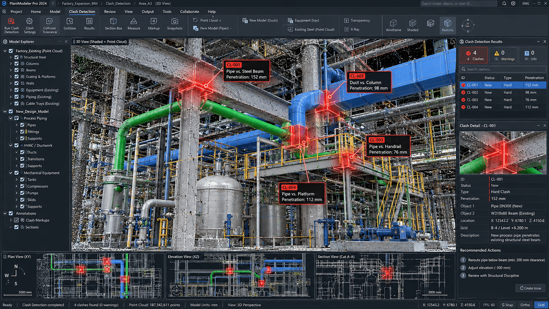Click the Create Issue button
The height and width of the screenshot is (309, 549).
pyautogui.click(x=530, y=288)
